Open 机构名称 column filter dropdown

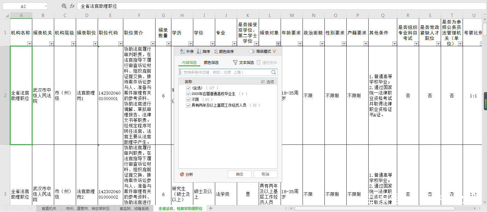coord(30,43)
